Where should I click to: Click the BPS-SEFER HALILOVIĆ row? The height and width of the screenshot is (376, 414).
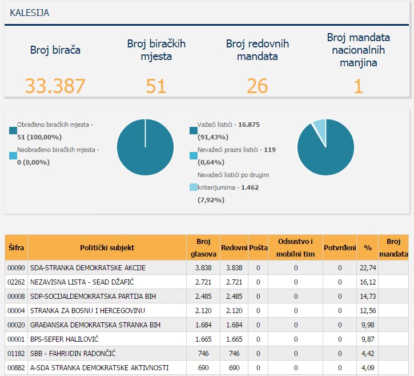tap(108, 339)
